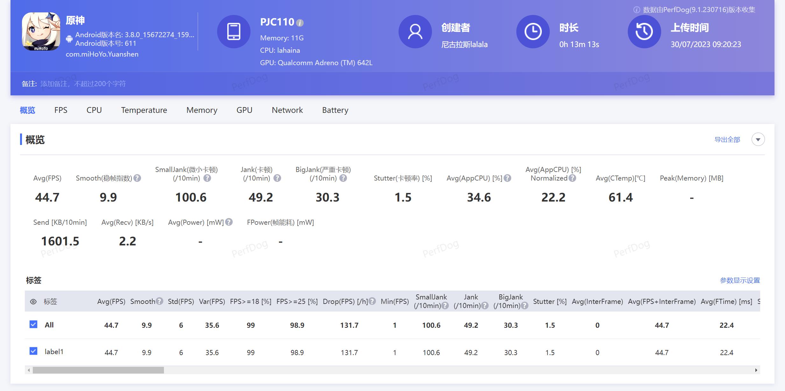The width and height of the screenshot is (785, 391).
Task: Click the scrollbar right arrow
Action: click(756, 370)
